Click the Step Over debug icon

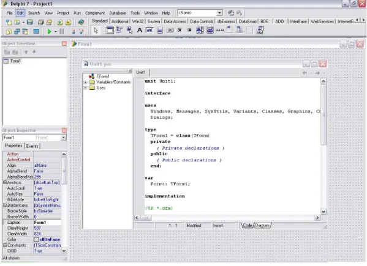tap(81, 31)
